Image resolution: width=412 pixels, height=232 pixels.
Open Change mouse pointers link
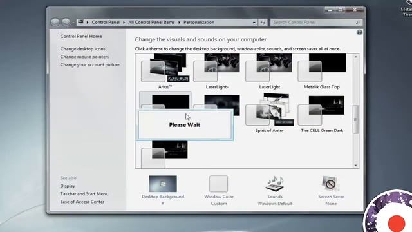pos(84,57)
